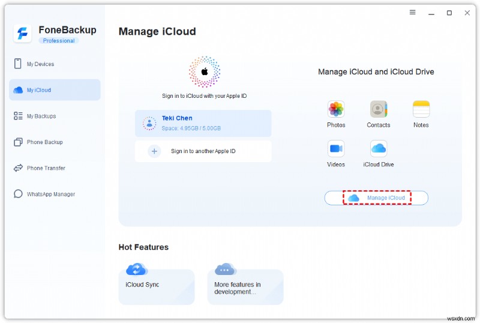
Task: Open the iCloud Sync feature card
Action: tap(157, 286)
